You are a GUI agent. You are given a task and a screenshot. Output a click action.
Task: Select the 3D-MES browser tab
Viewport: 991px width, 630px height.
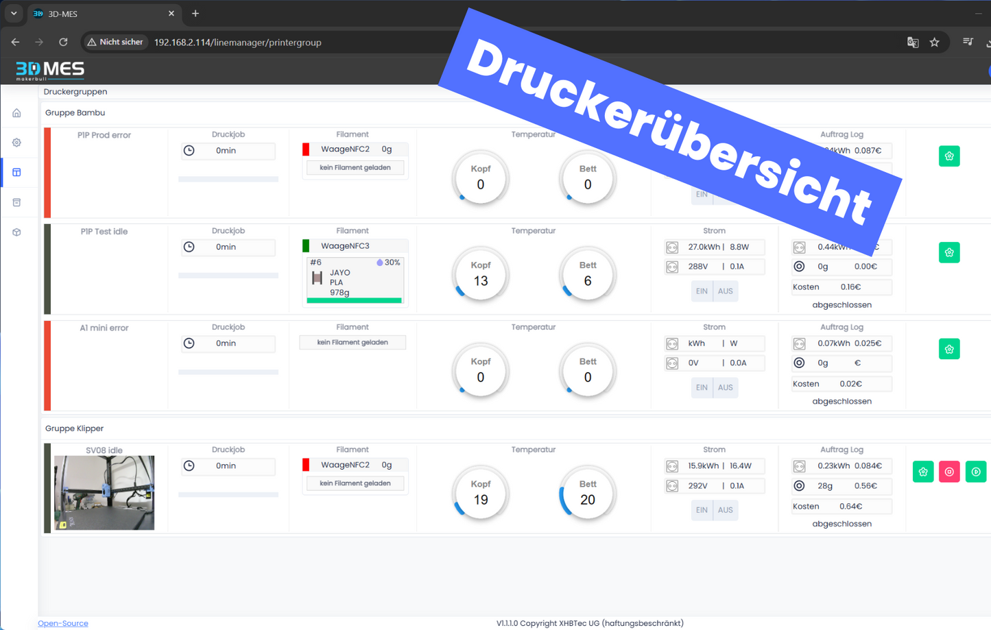pos(96,14)
